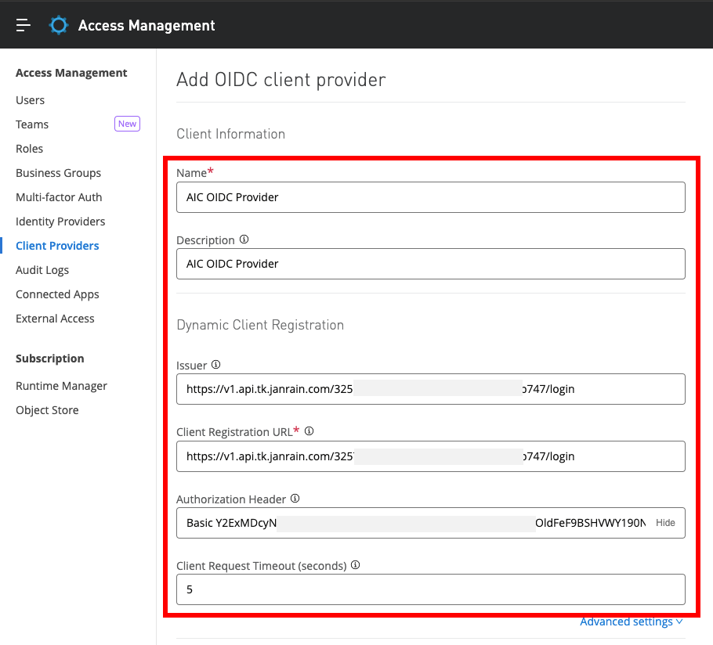This screenshot has height=645, width=713.
Task: Go to Teams in the sidebar
Action: [x=32, y=124]
